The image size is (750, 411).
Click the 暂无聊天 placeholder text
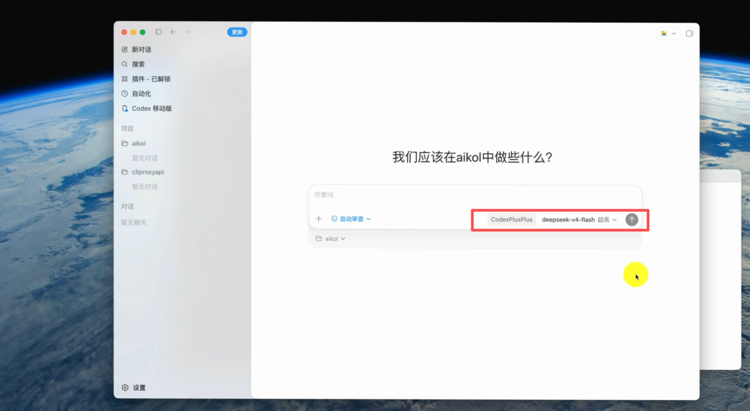[x=134, y=222]
